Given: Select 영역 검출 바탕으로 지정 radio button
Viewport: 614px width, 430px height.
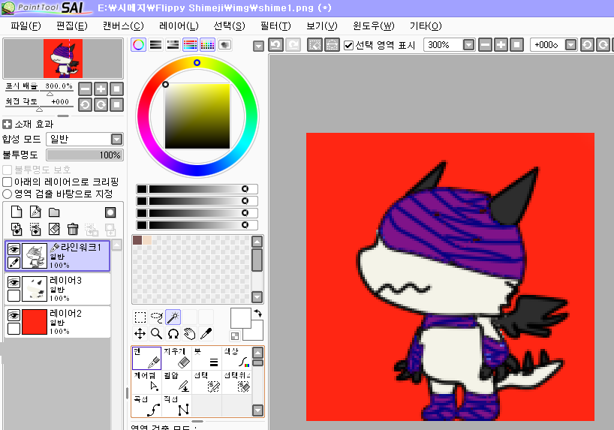Looking at the screenshot, I should click(7, 194).
